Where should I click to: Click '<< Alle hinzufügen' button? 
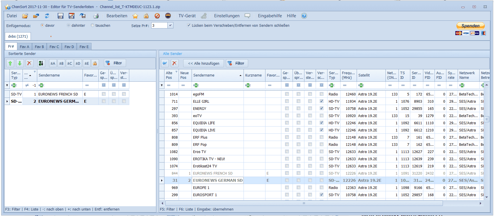click(x=203, y=63)
